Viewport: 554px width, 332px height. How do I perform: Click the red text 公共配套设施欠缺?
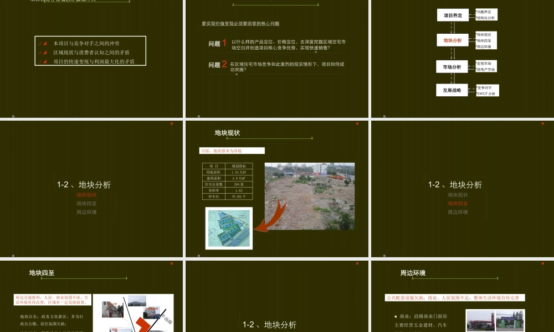point(405,298)
